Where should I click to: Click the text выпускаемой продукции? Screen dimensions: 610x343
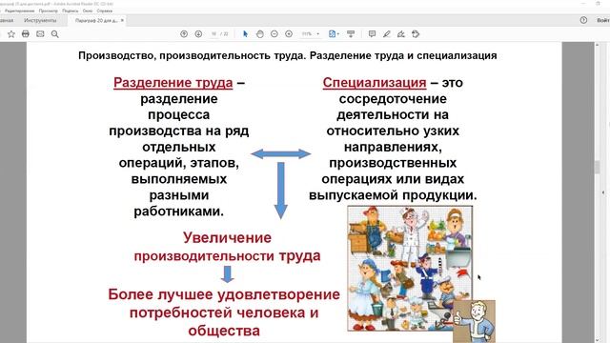pyautogui.click(x=393, y=194)
